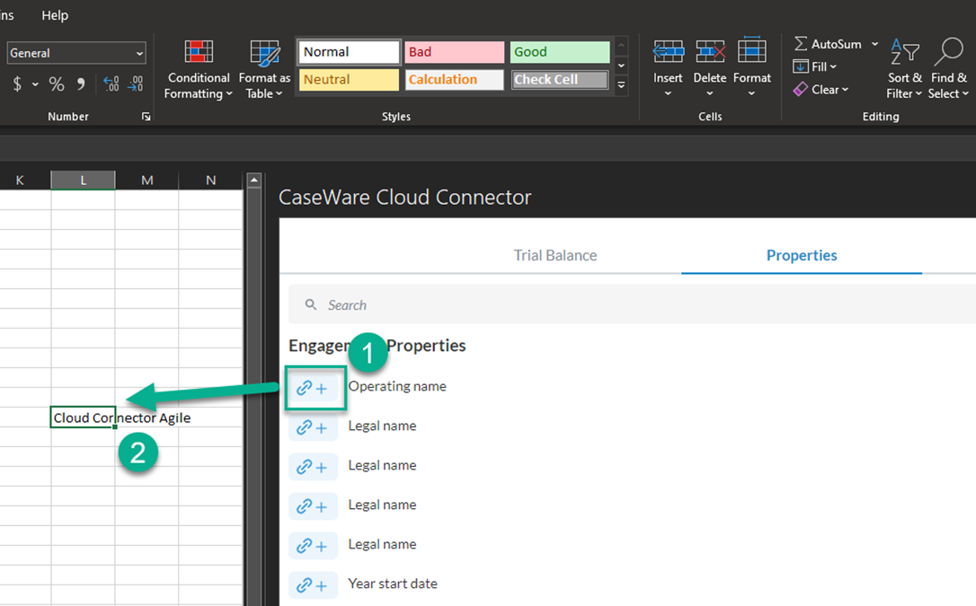Click the Search properties field
The image size is (976, 606).
tap(632, 304)
